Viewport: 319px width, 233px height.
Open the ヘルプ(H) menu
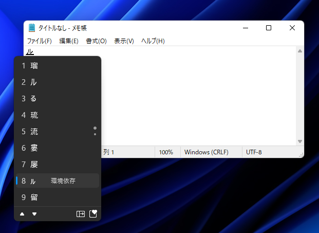[x=153, y=41]
